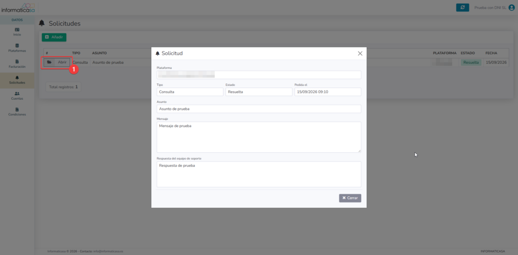This screenshot has width=518, height=255.
Task: Open Facturación in the sidebar
Action: pyautogui.click(x=17, y=64)
